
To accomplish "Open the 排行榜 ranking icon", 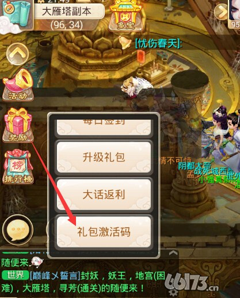I will pyautogui.click(x=18, y=167).
